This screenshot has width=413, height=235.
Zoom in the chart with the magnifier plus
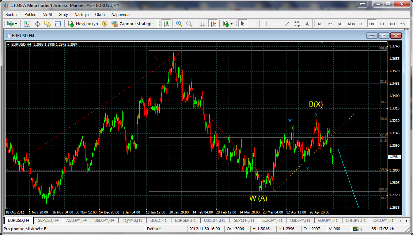[179, 24]
